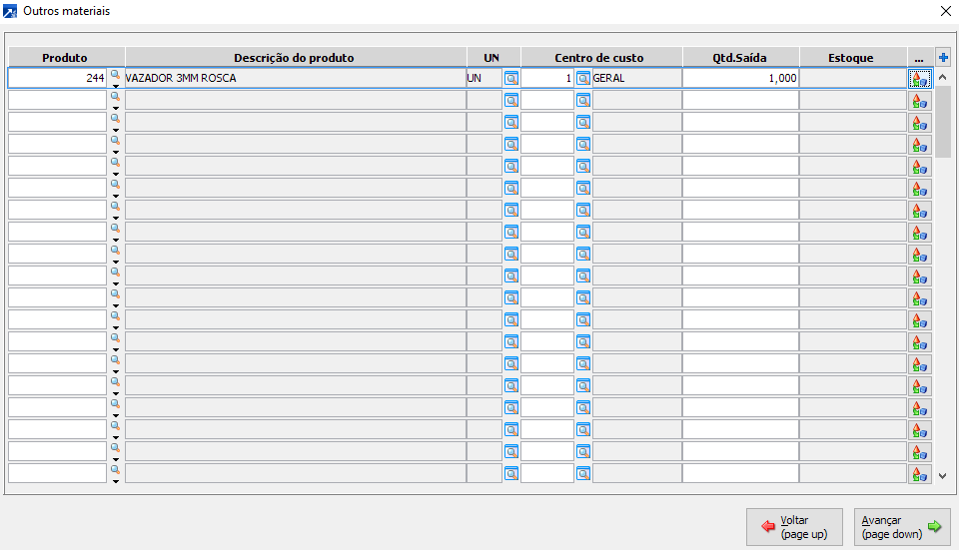
Task: Click the Centro de custo column header
Action: [x=601, y=58]
